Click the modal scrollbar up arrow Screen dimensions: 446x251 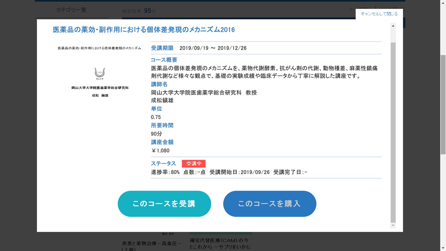(x=393, y=26)
